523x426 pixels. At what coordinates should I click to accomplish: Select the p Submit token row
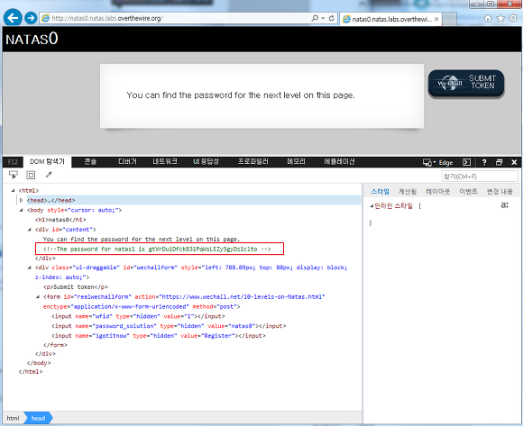click(76, 286)
